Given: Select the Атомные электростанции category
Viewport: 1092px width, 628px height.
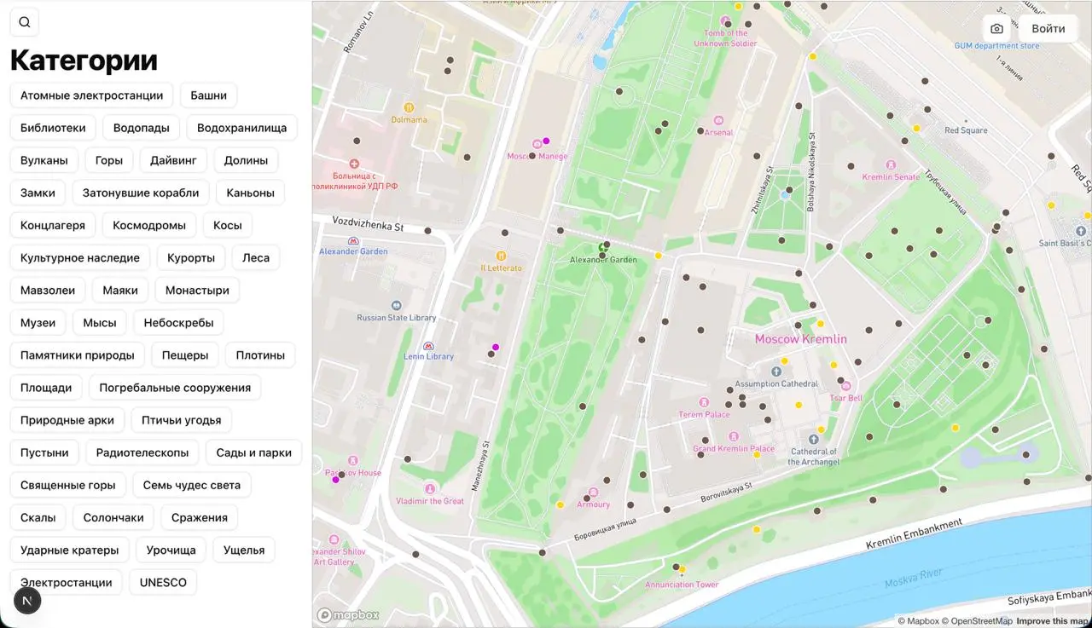Looking at the screenshot, I should pyautogui.click(x=92, y=95).
